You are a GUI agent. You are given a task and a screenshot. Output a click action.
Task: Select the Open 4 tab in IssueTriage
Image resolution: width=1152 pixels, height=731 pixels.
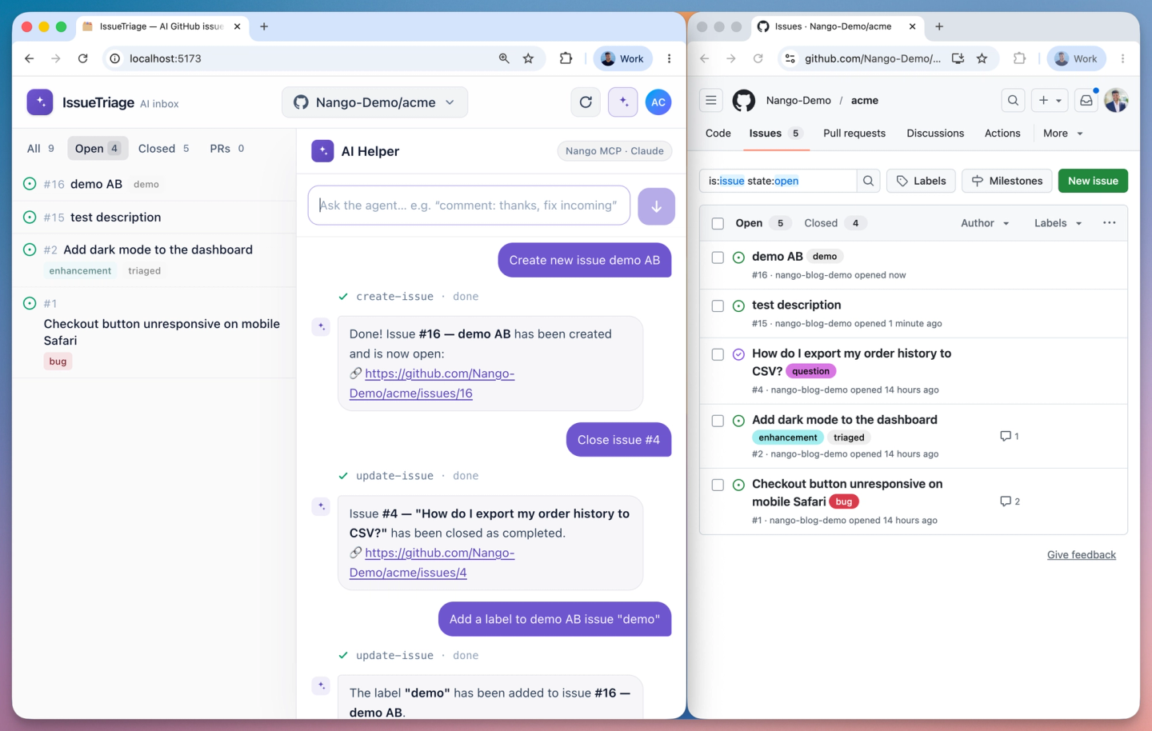coord(98,149)
